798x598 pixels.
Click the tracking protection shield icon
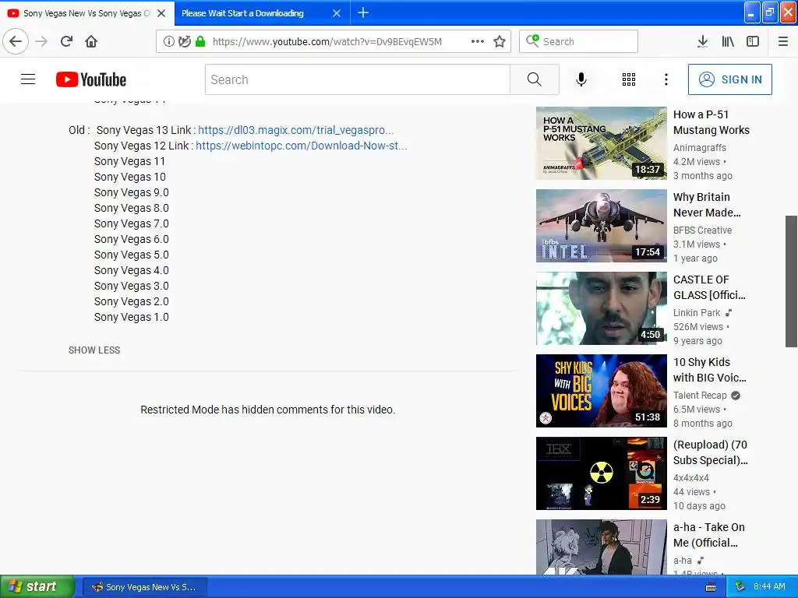(x=185, y=42)
